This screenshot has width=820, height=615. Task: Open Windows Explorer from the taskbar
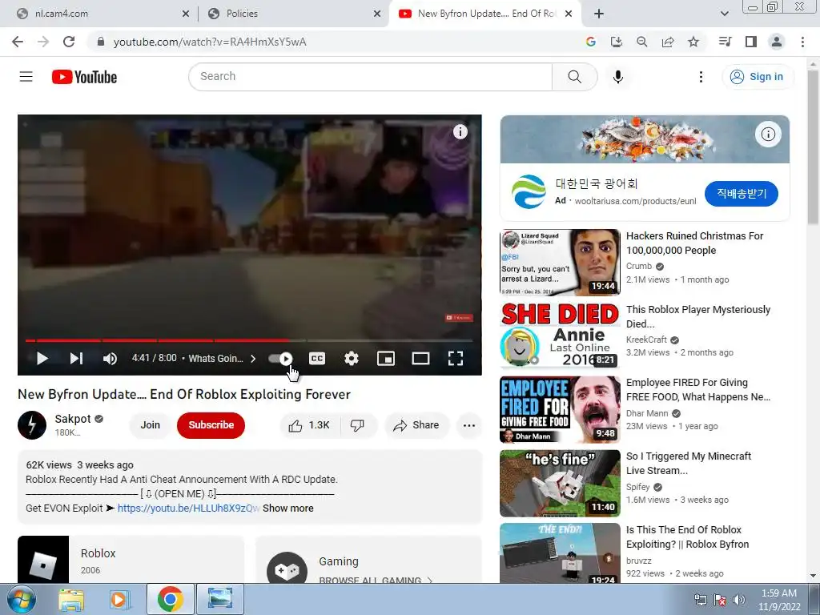[x=71, y=600]
